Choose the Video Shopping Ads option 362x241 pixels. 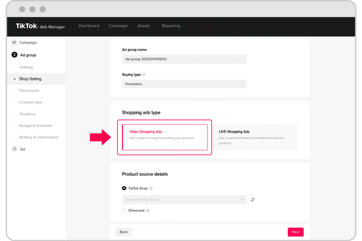click(x=165, y=137)
